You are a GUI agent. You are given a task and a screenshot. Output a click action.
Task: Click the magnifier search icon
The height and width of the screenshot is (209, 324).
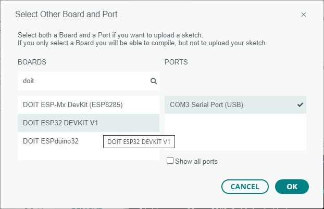[x=154, y=81]
